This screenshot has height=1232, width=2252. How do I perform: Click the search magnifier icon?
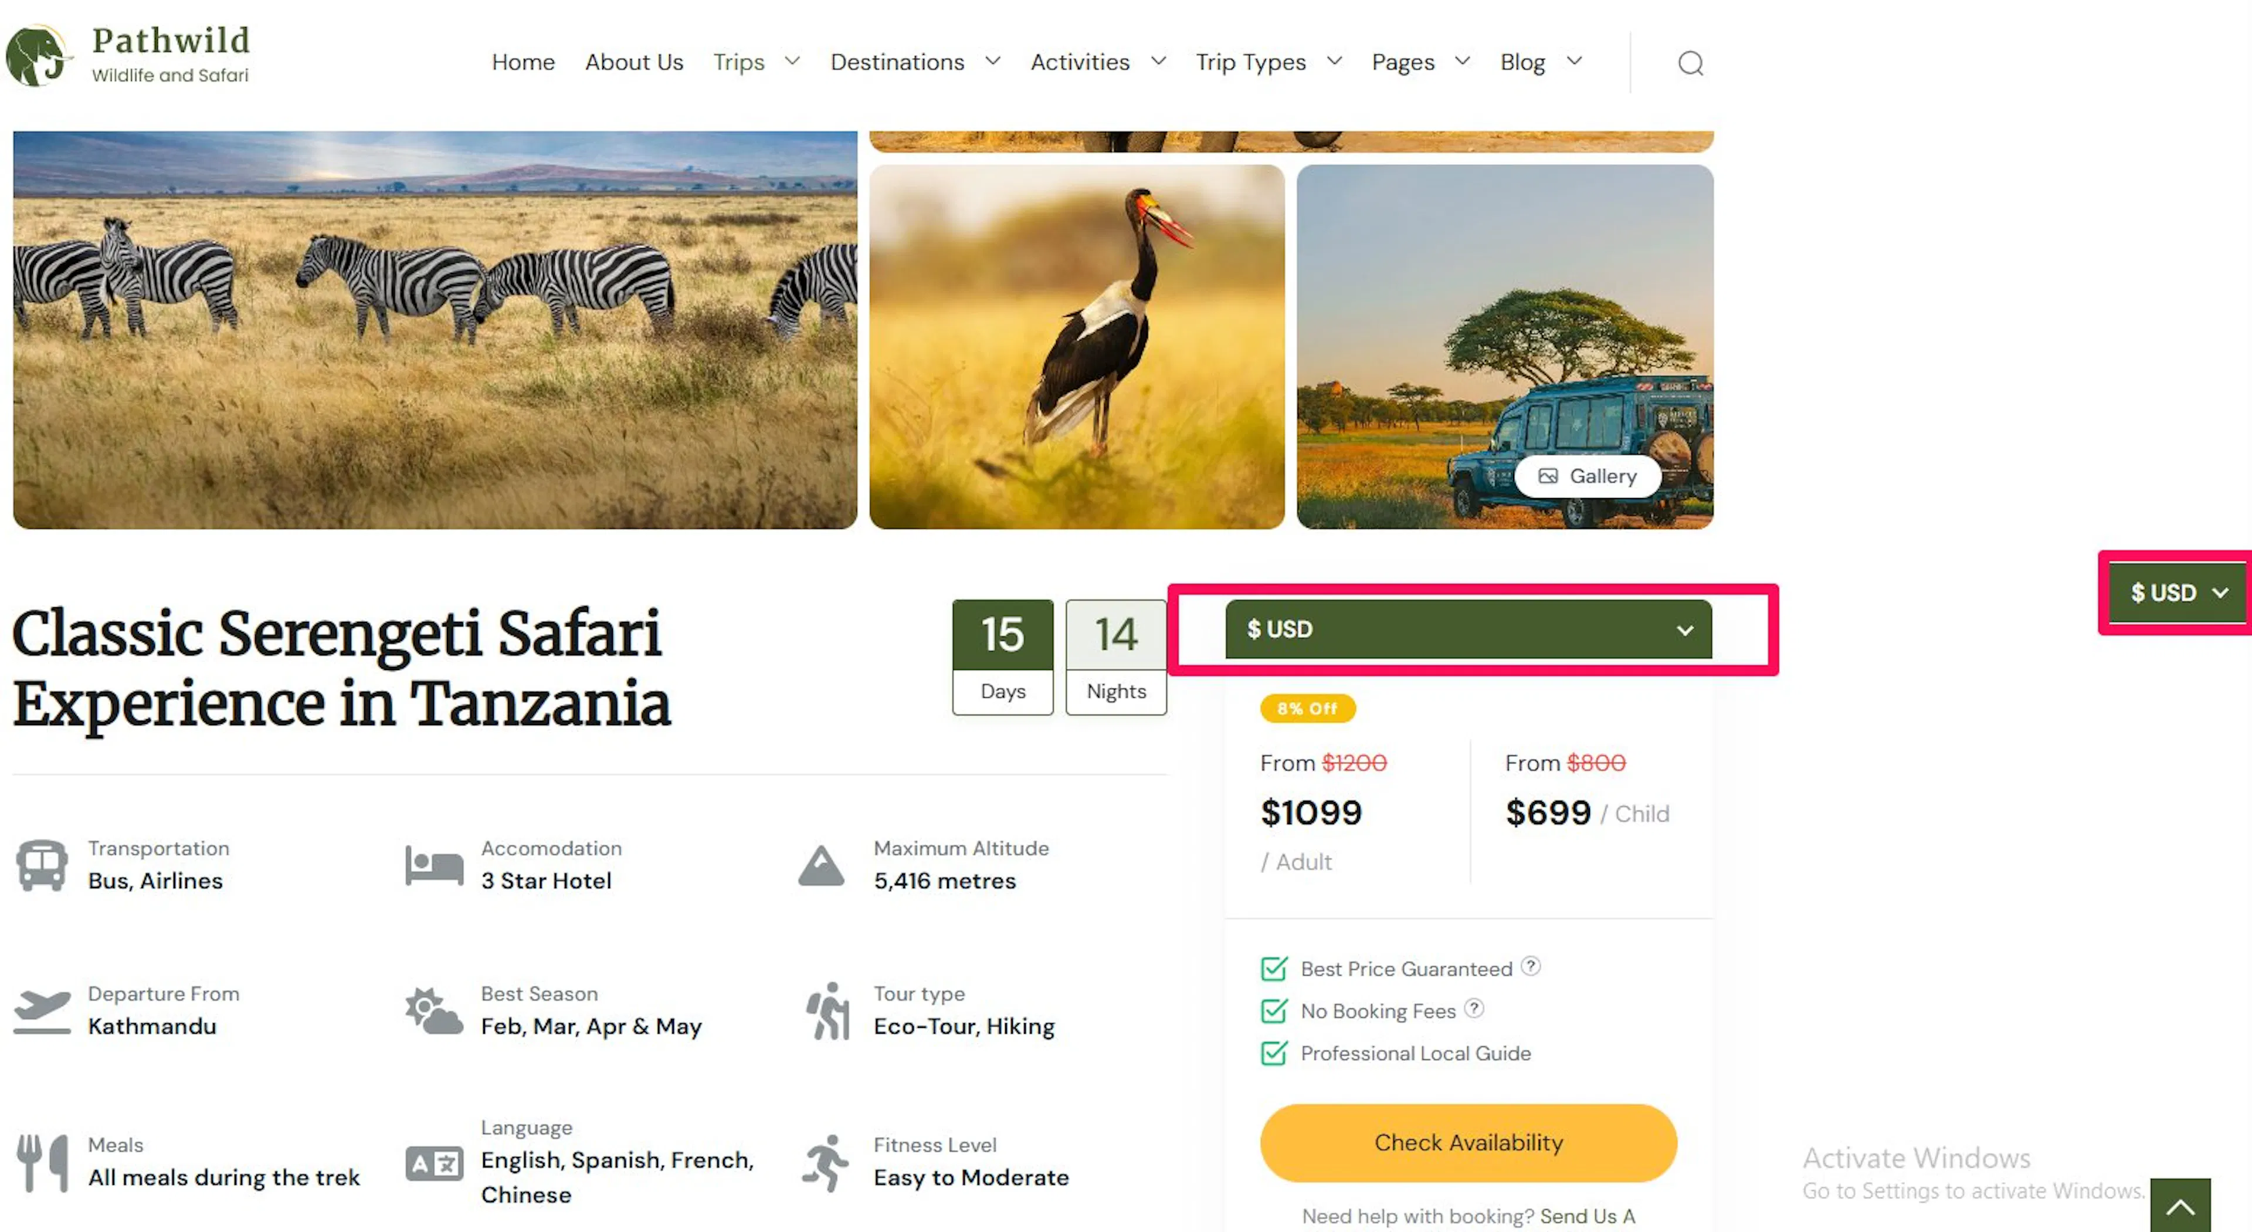(1690, 63)
